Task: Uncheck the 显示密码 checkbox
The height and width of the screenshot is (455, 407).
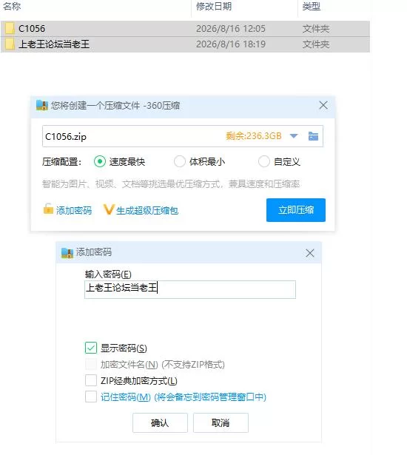Action: [91, 348]
